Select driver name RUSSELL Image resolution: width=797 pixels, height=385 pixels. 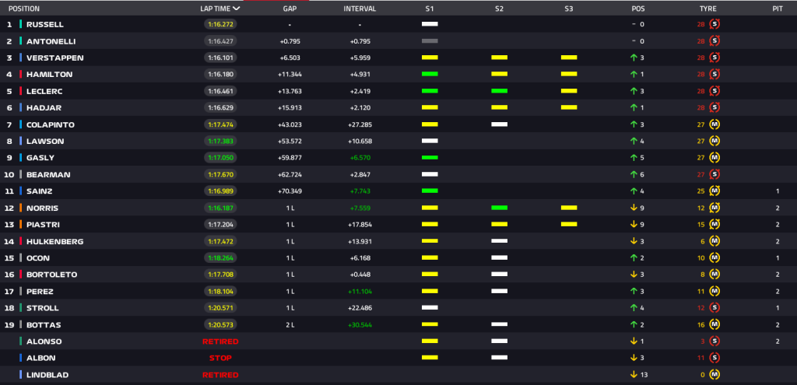(x=44, y=24)
